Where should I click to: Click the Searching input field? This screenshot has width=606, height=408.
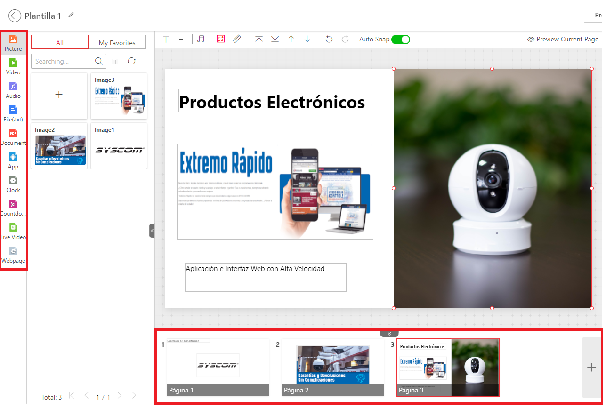point(62,61)
